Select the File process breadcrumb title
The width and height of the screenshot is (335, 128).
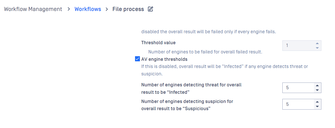(x=128, y=9)
